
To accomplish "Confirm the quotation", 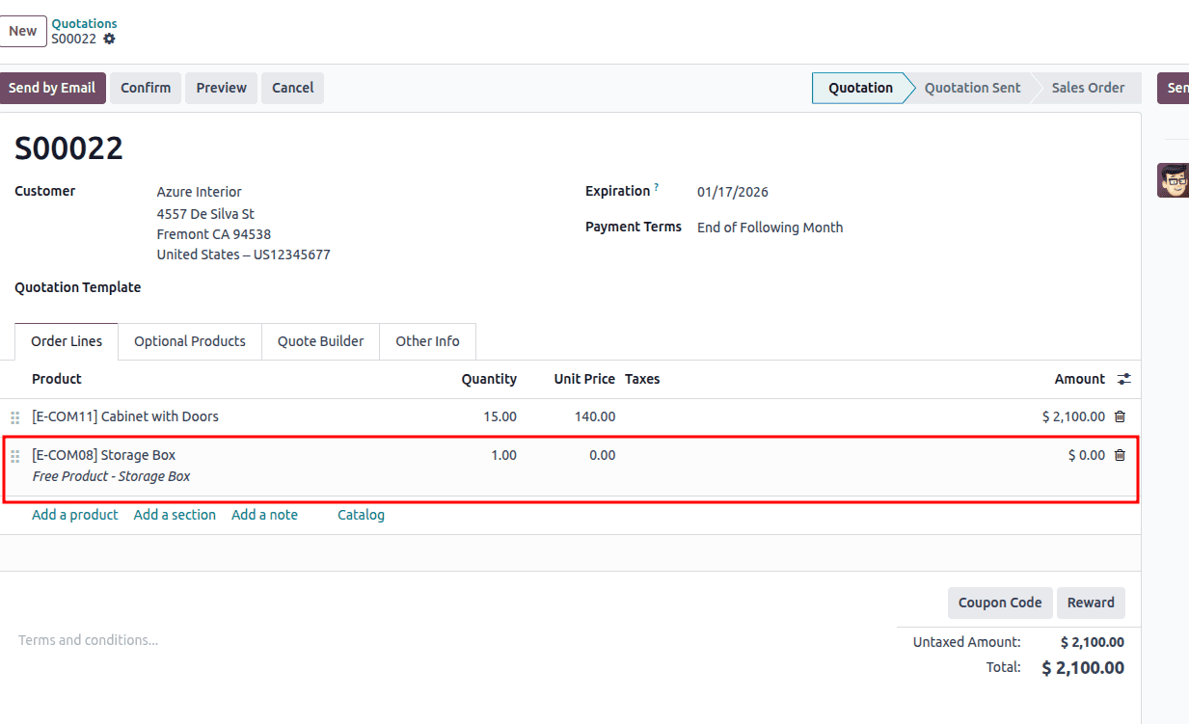I will click(145, 88).
